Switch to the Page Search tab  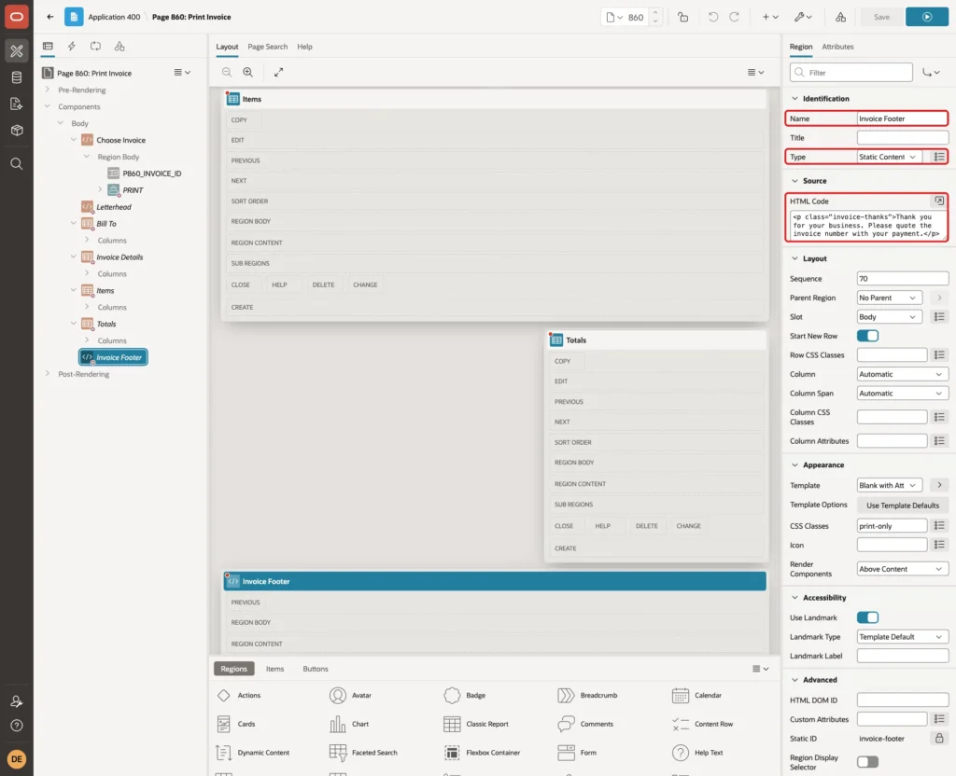coord(268,47)
